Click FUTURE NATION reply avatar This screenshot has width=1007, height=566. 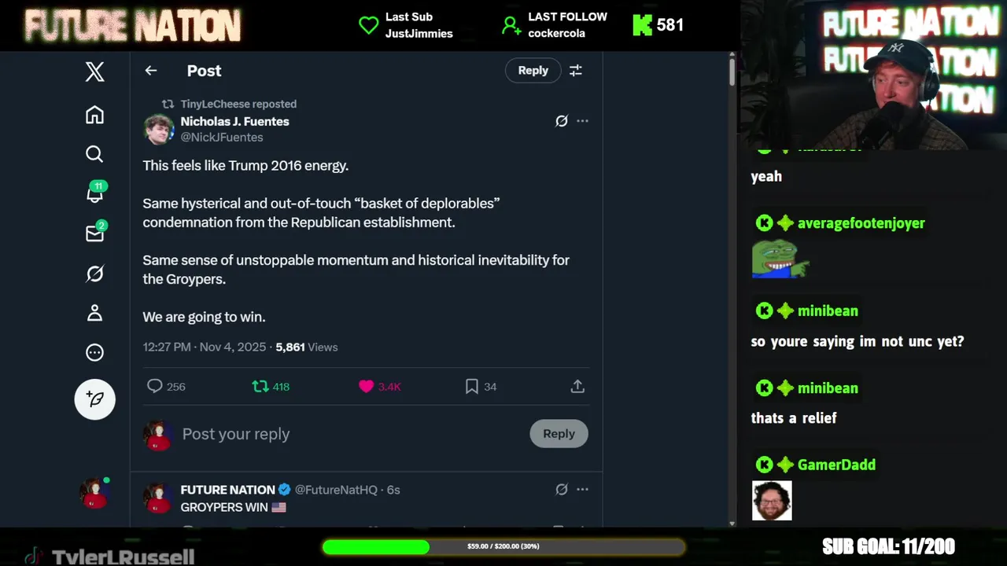158,498
